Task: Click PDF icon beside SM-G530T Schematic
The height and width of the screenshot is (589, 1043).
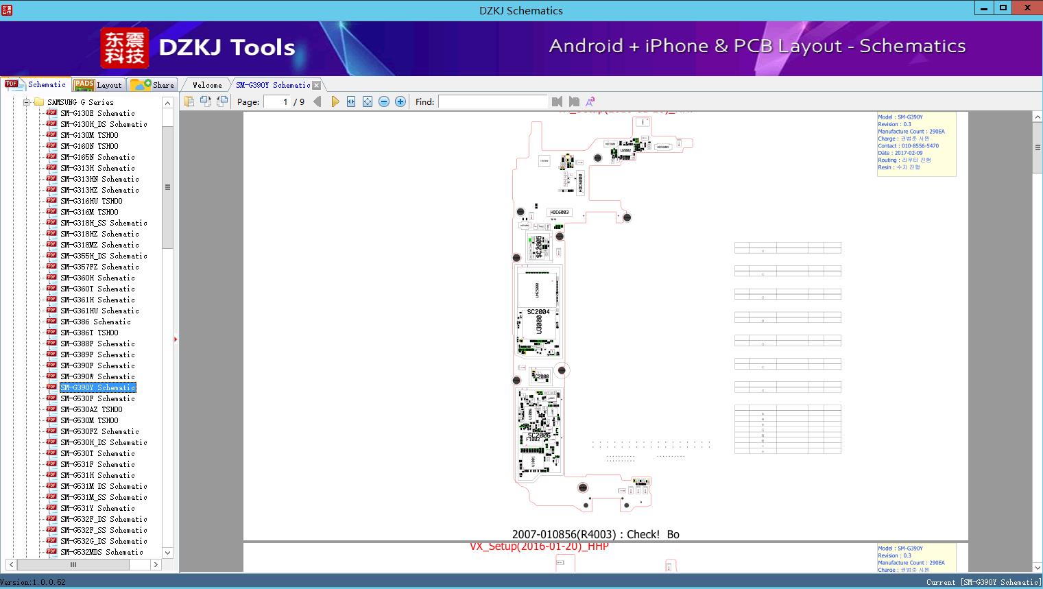Action: tap(51, 453)
